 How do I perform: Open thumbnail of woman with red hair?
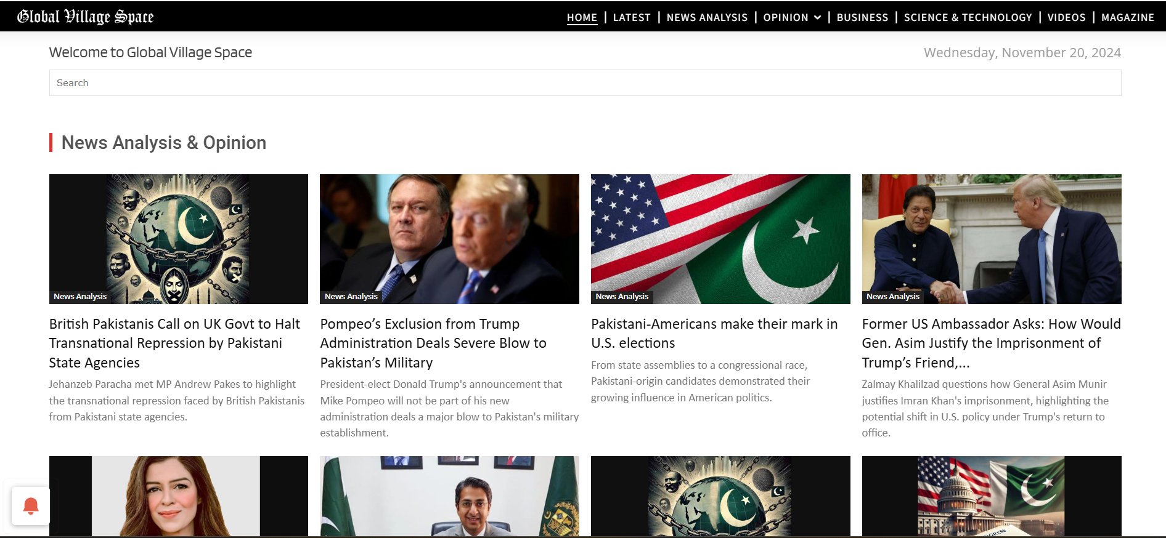[x=179, y=496]
